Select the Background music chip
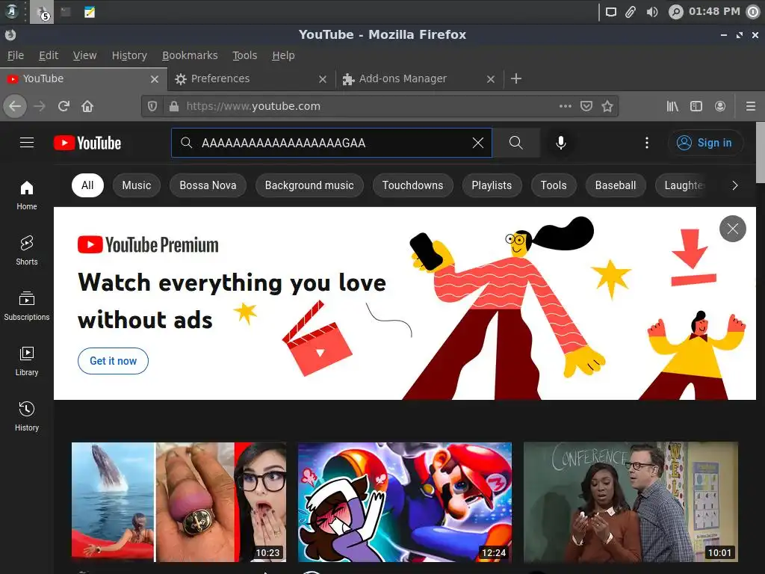This screenshot has width=765, height=574. (x=309, y=185)
